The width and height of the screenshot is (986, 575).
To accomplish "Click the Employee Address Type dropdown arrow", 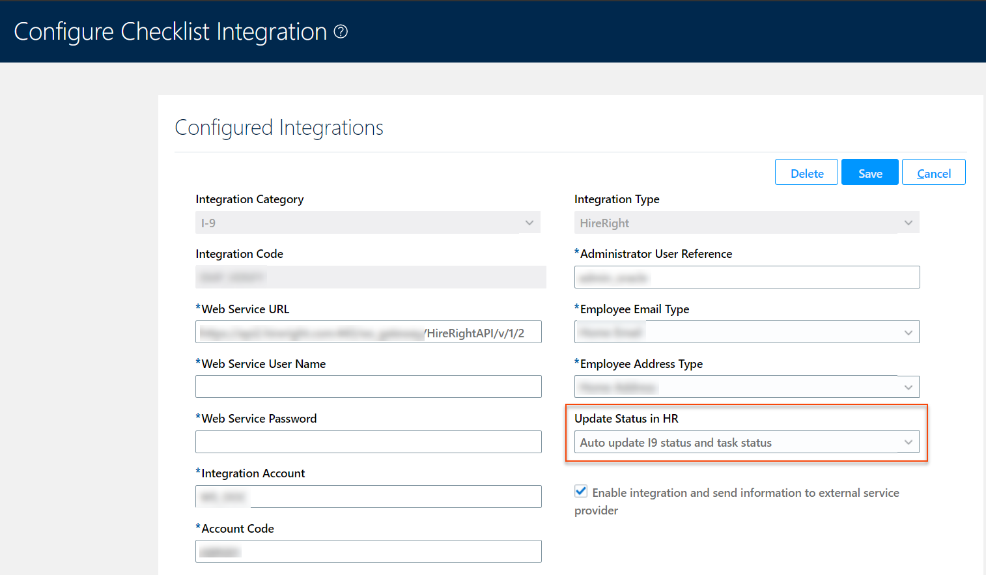I will click(909, 387).
